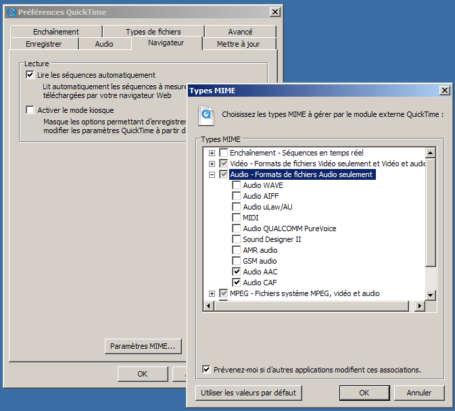Check the Sound Designer II checkbox
This screenshot has height=411, width=455.
tap(237, 239)
